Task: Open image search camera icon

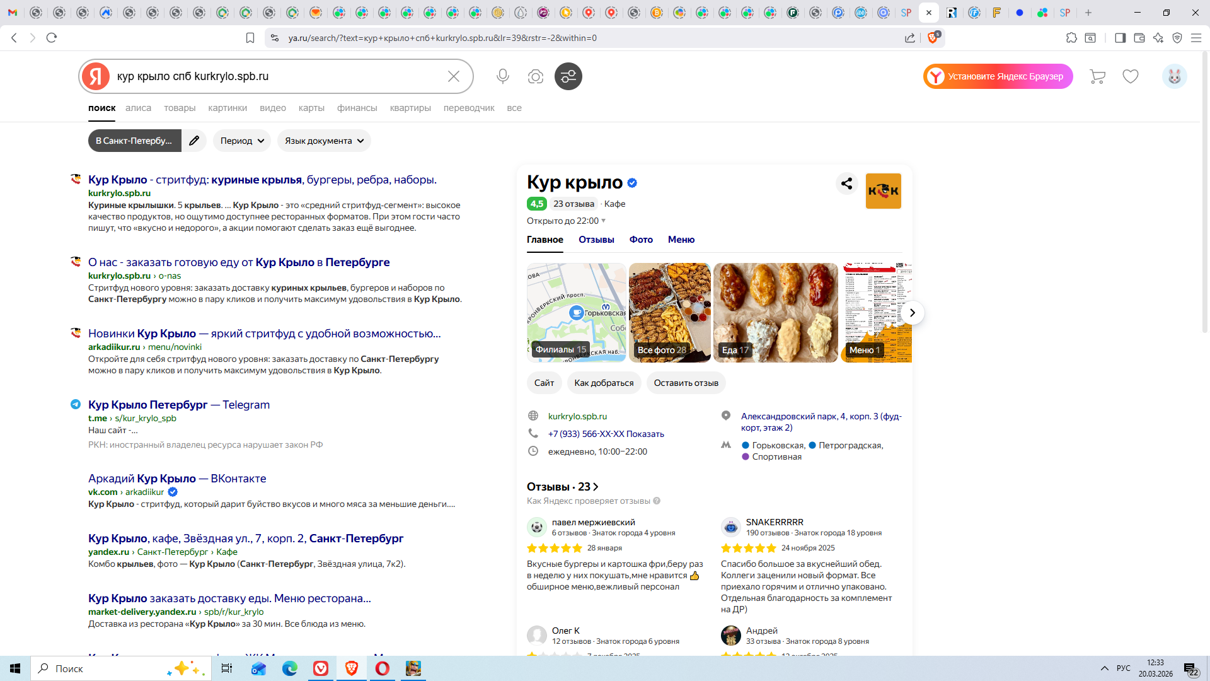Action: click(536, 76)
